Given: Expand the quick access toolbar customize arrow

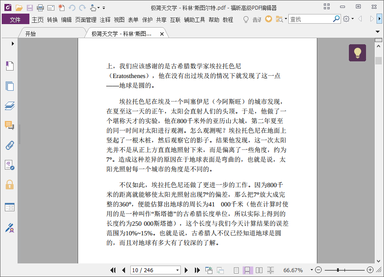Looking at the screenshot, I should [x=104, y=8].
